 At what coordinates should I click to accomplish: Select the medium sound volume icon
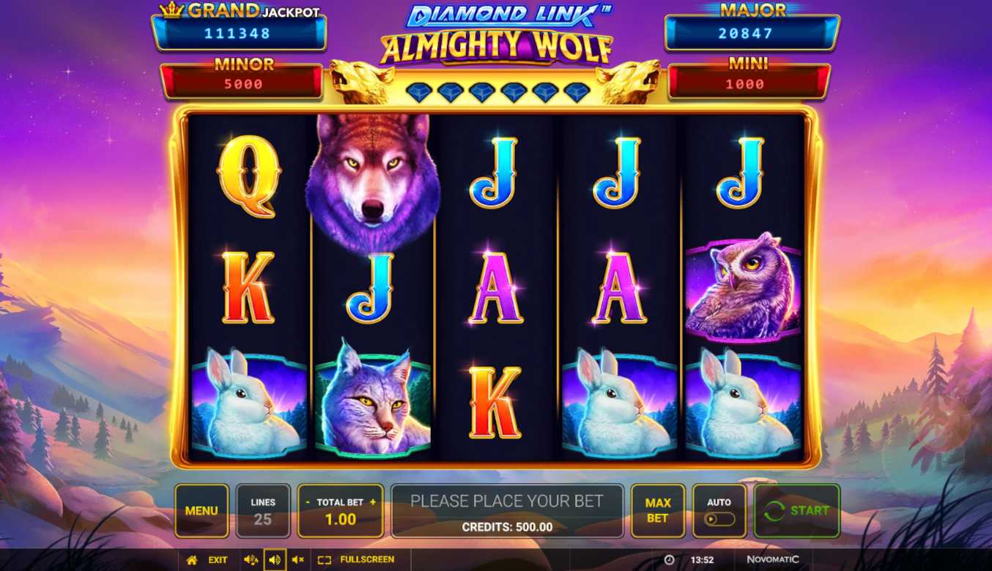tap(275, 560)
